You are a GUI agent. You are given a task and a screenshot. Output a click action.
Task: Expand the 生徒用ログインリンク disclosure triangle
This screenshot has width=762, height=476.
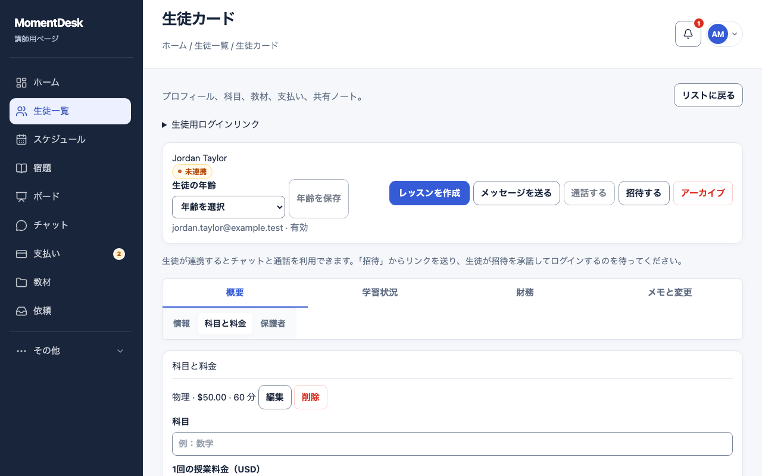tap(164, 124)
